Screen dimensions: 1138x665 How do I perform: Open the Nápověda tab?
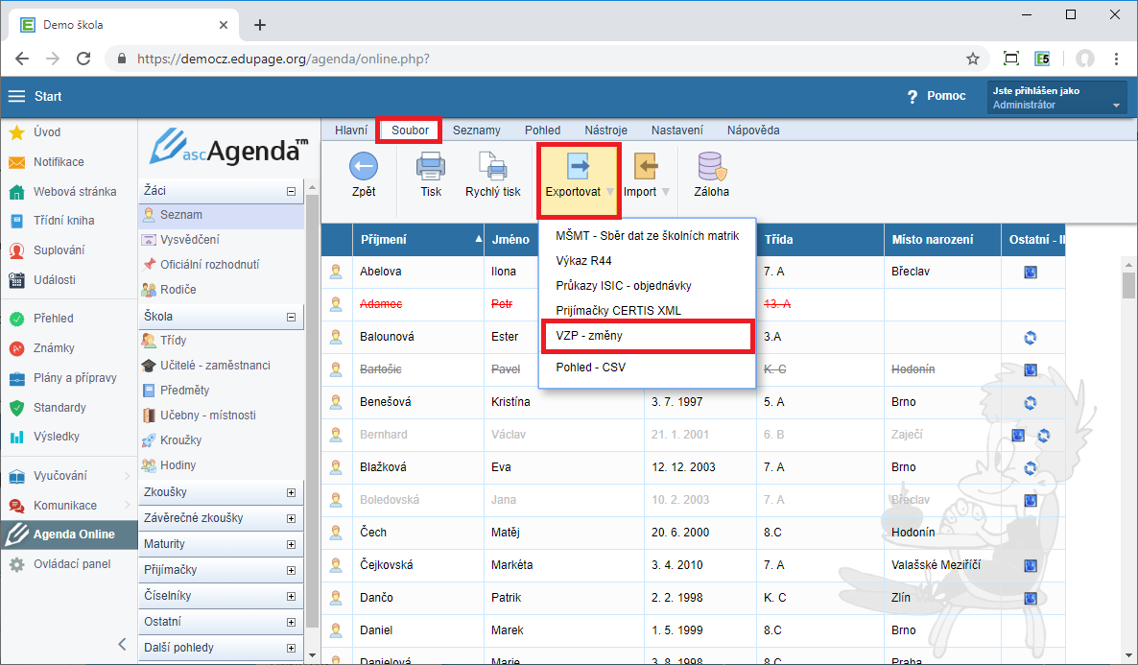click(x=753, y=130)
